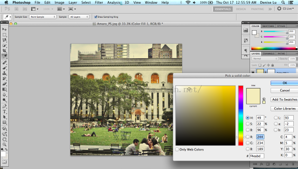Screen dimensions: 298x169
Task: Enable Only Web Colors checkbox
Action: (x=177, y=149)
